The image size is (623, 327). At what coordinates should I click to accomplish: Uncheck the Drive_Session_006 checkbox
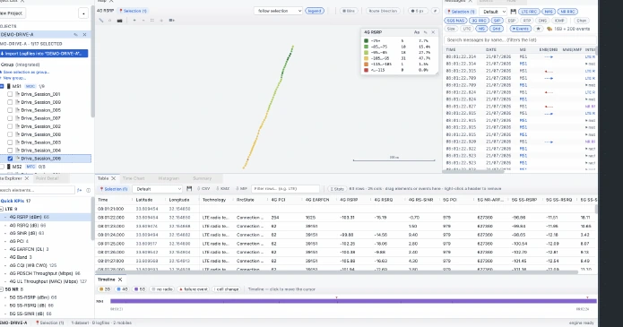tap(10, 159)
